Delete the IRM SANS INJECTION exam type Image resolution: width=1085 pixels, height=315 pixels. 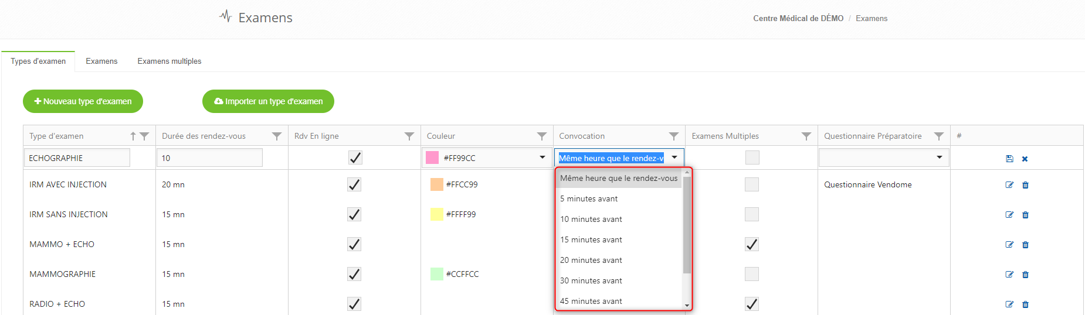(1025, 215)
